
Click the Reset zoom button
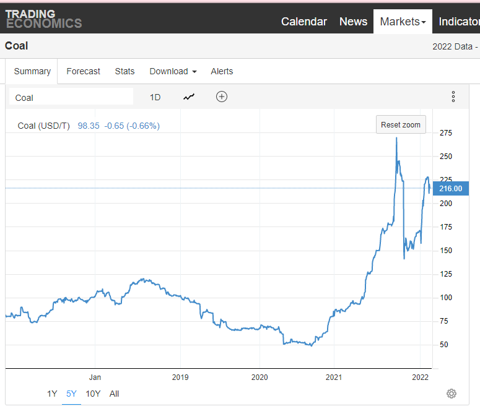401,124
